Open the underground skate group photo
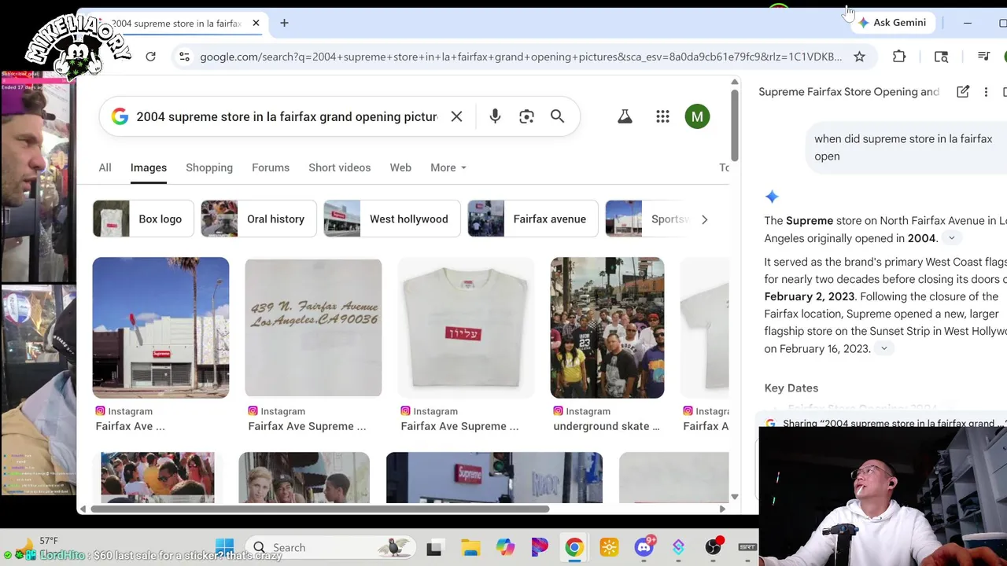This screenshot has height=566, width=1007. [607, 327]
